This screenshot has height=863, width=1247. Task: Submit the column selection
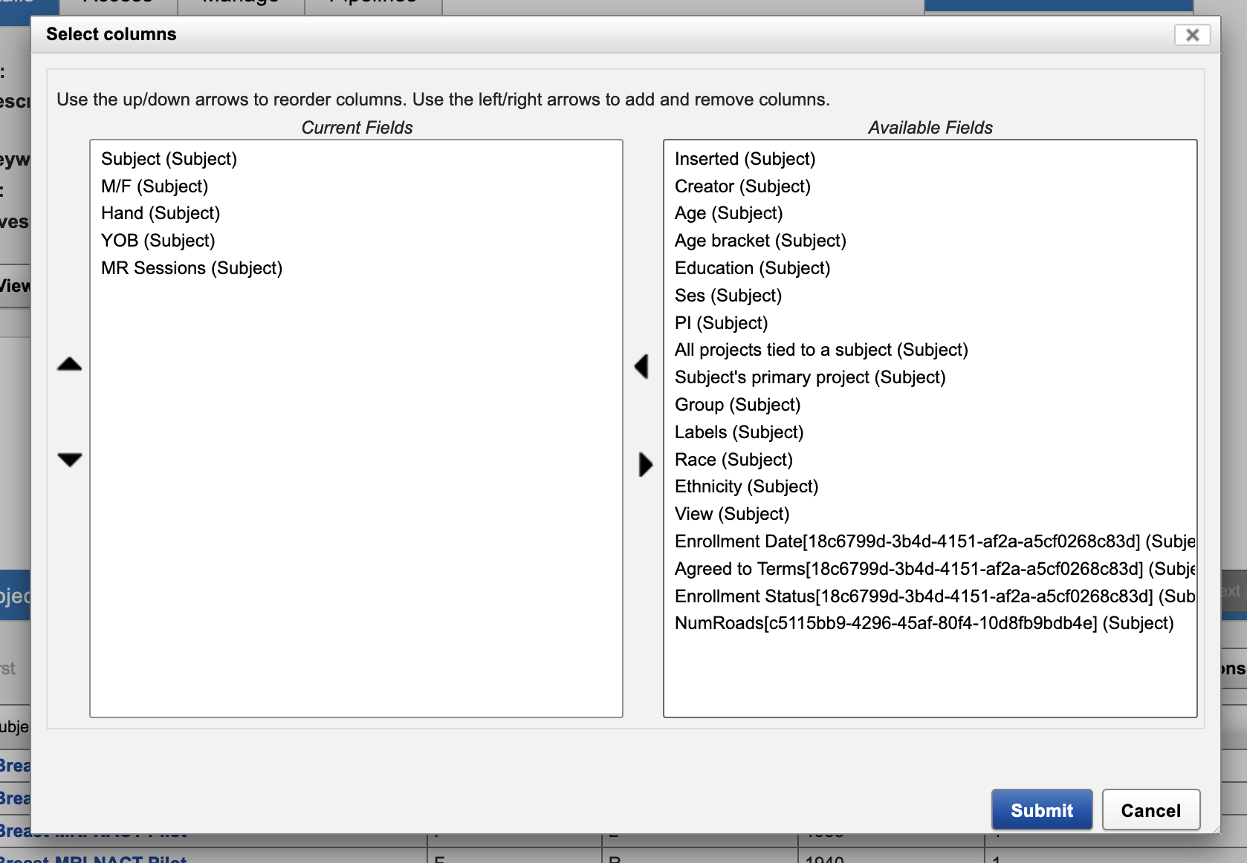click(1041, 810)
